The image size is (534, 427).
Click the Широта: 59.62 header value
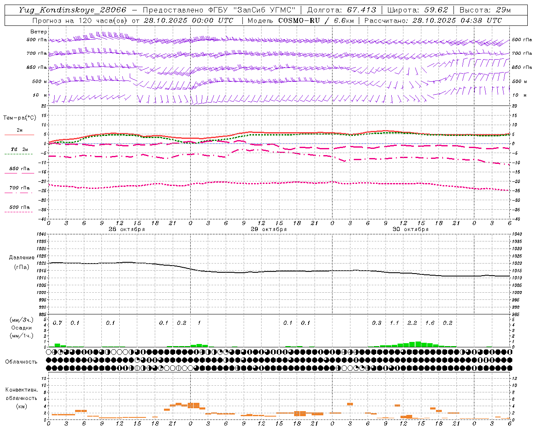tap(417, 10)
